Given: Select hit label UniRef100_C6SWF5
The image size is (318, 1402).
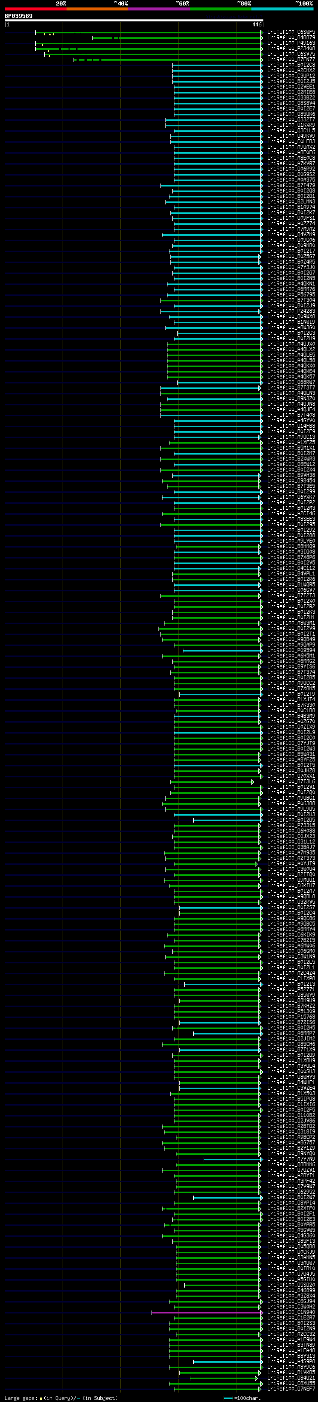Looking at the screenshot, I should pos(291,32).
